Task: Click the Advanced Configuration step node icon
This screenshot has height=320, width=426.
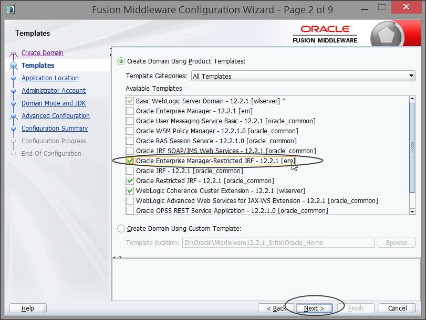Action: click(x=13, y=116)
